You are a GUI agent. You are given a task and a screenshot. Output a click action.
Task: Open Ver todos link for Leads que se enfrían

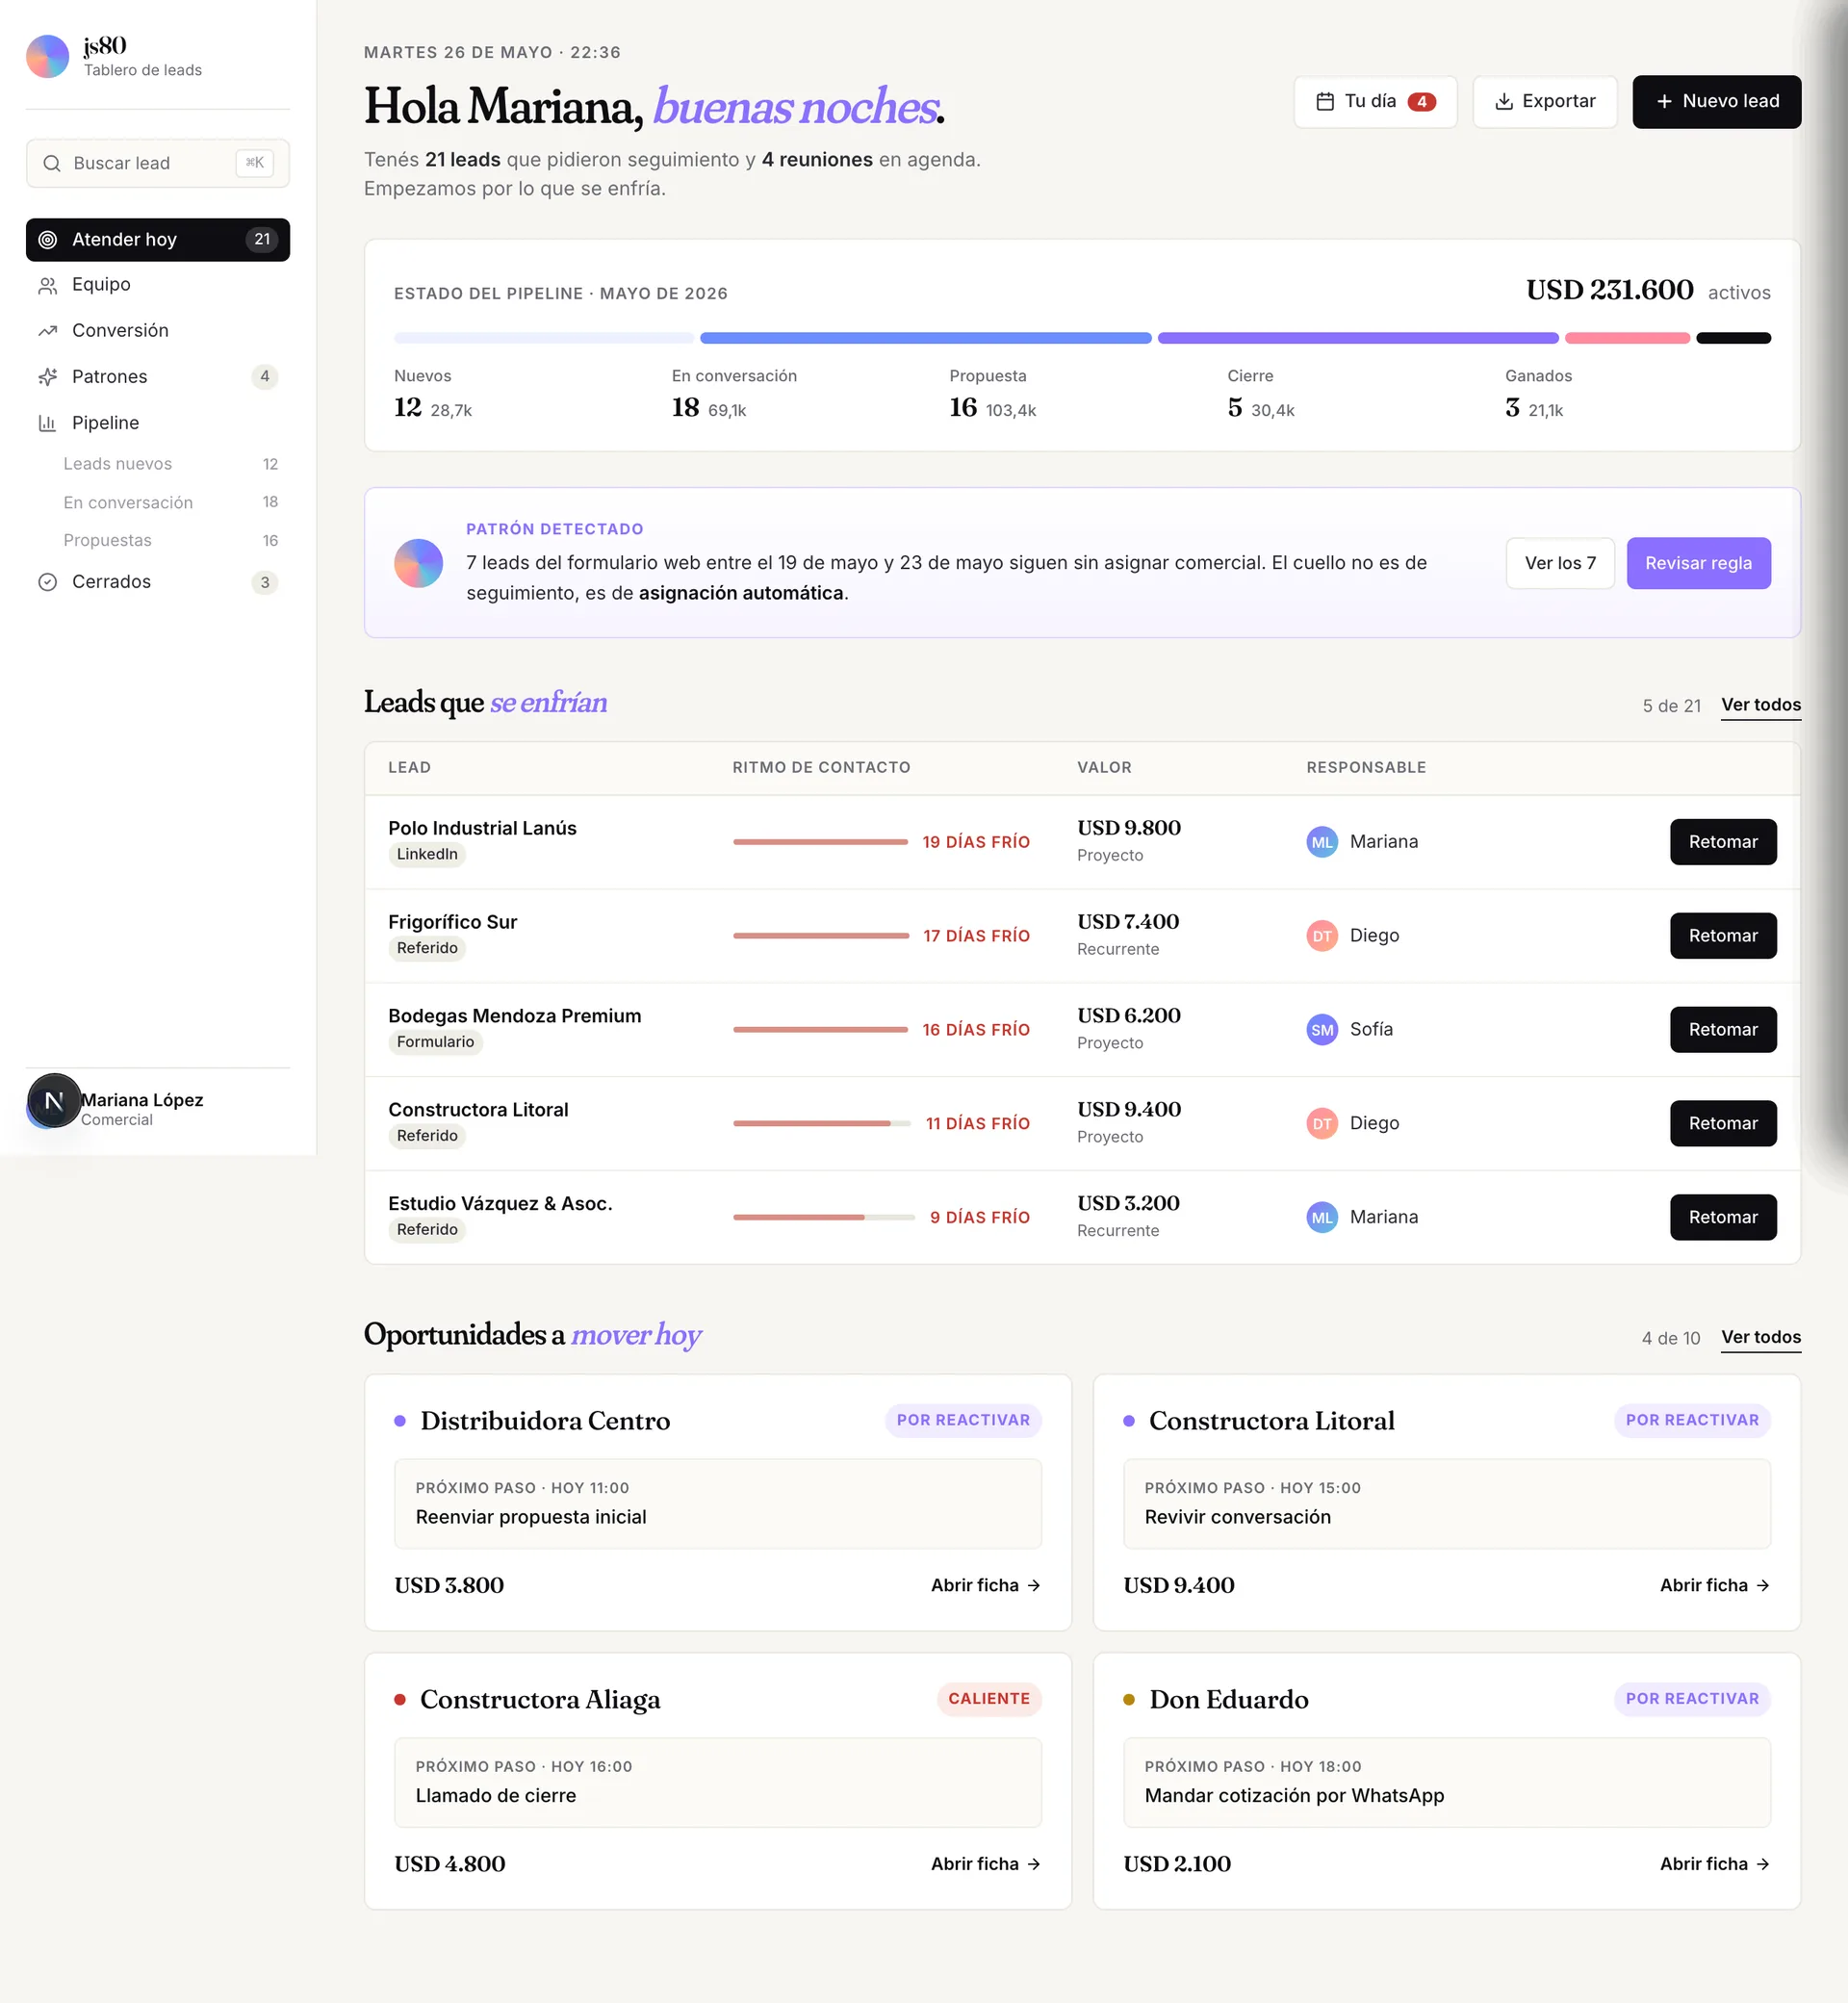click(x=1760, y=705)
